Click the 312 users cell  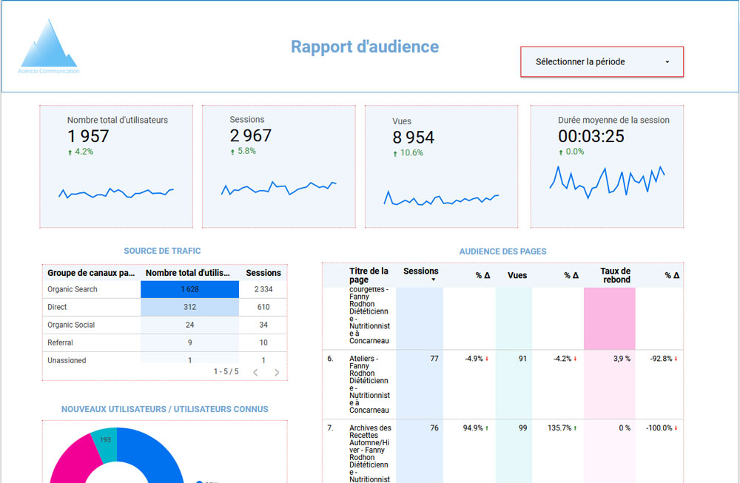point(189,307)
